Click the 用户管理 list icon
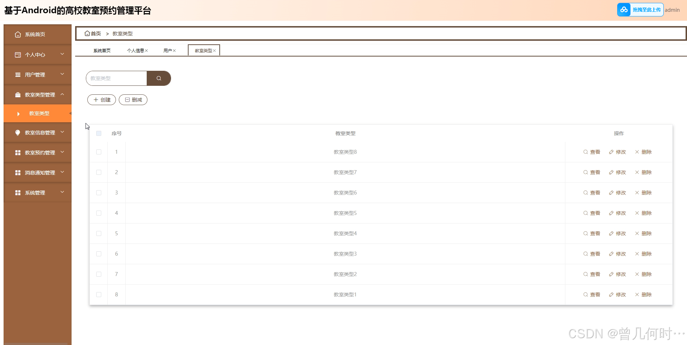Image resolution: width=687 pixels, height=345 pixels. (x=18, y=75)
